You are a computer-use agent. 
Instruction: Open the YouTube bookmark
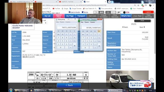[56, 8]
